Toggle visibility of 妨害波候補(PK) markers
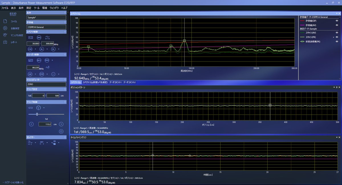The height and width of the screenshot is (185, 342). pyautogui.click(x=337, y=42)
